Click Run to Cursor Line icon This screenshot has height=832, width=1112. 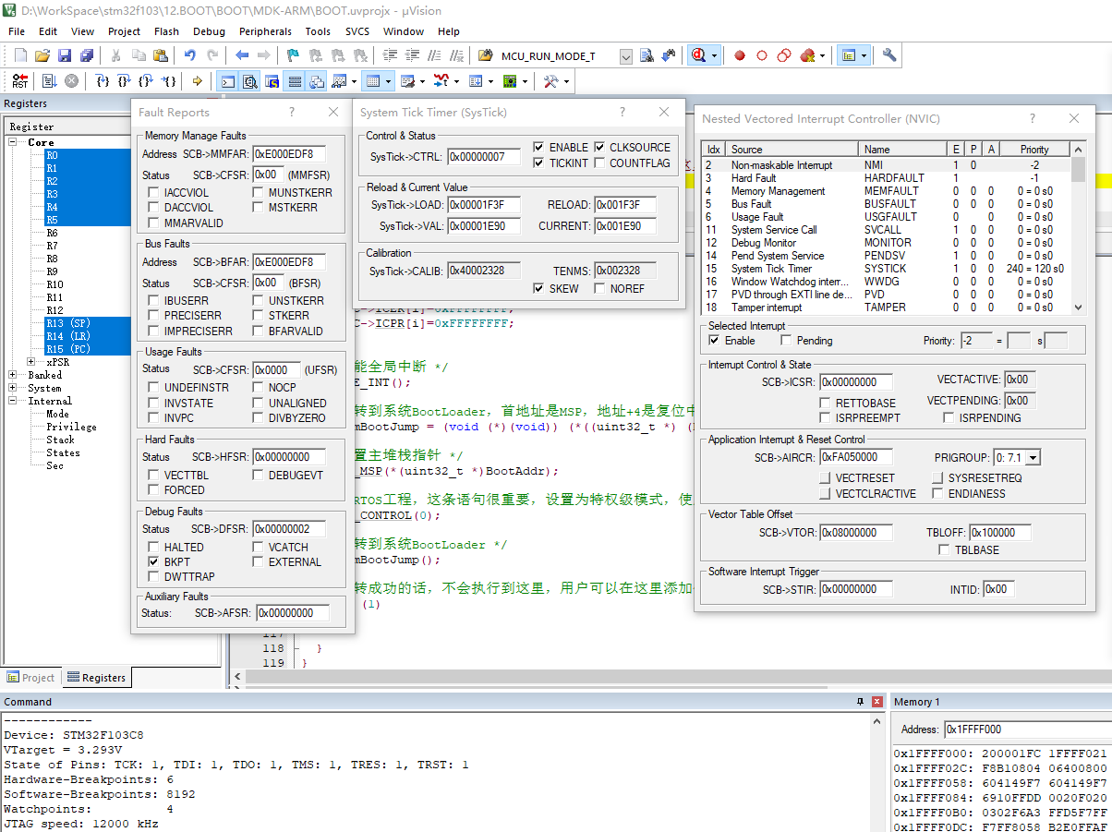click(x=170, y=81)
